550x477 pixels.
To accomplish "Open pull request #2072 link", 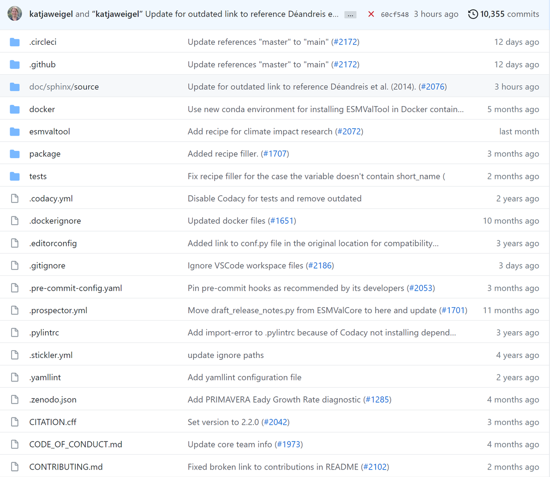I will coord(349,131).
